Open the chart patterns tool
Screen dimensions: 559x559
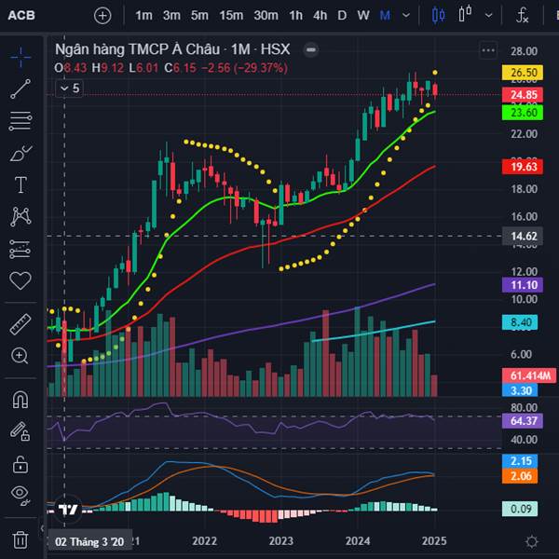tap(20, 217)
